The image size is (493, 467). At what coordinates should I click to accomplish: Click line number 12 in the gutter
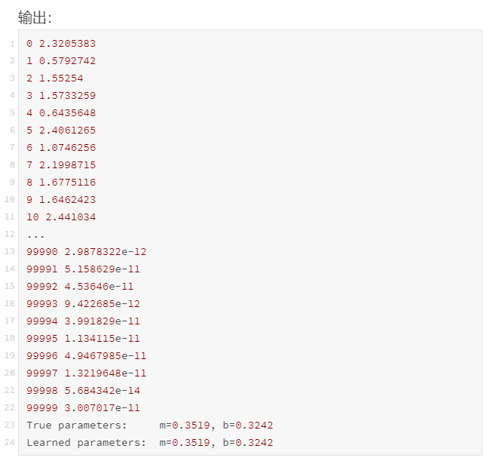coord(10,235)
